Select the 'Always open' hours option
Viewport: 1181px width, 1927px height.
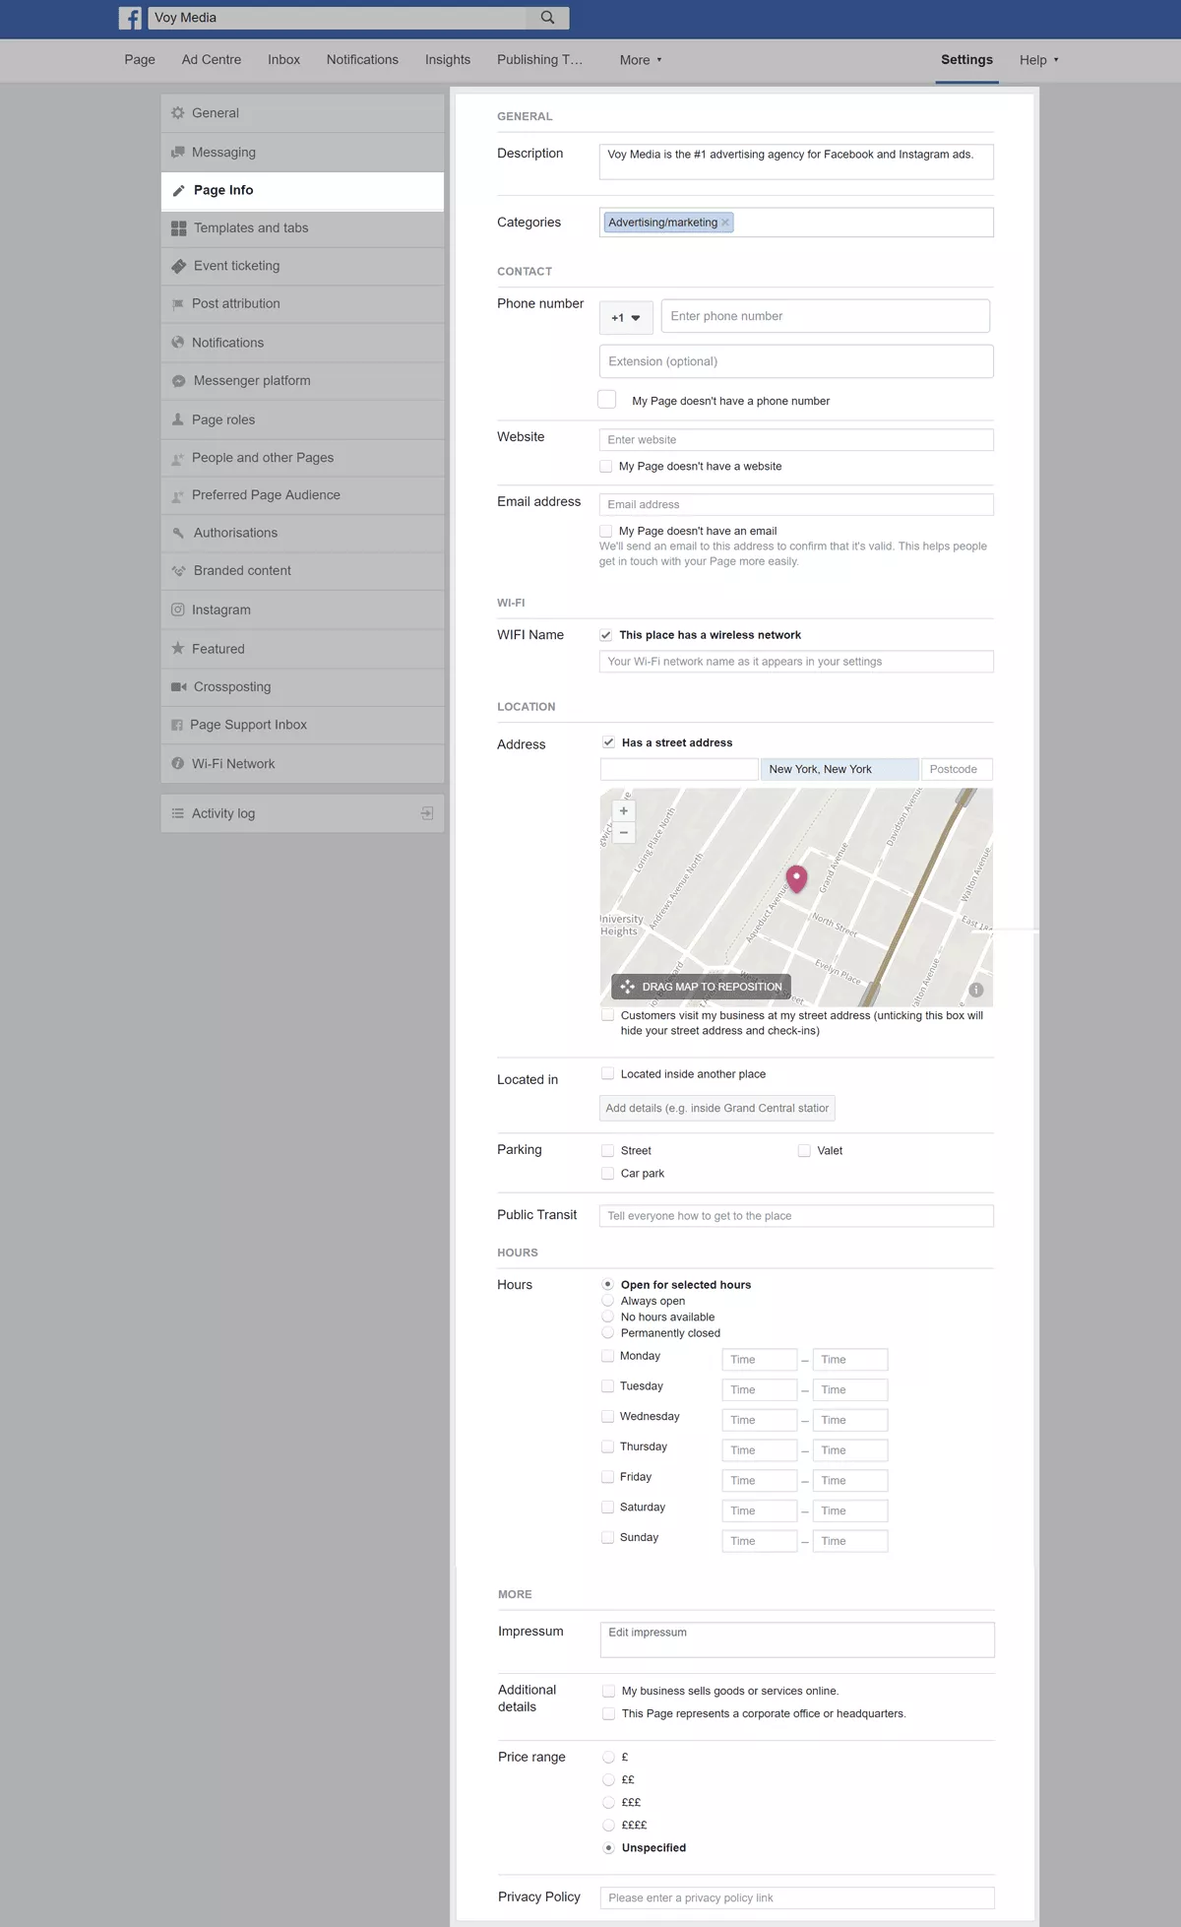pyautogui.click(x=607, y=1301)
